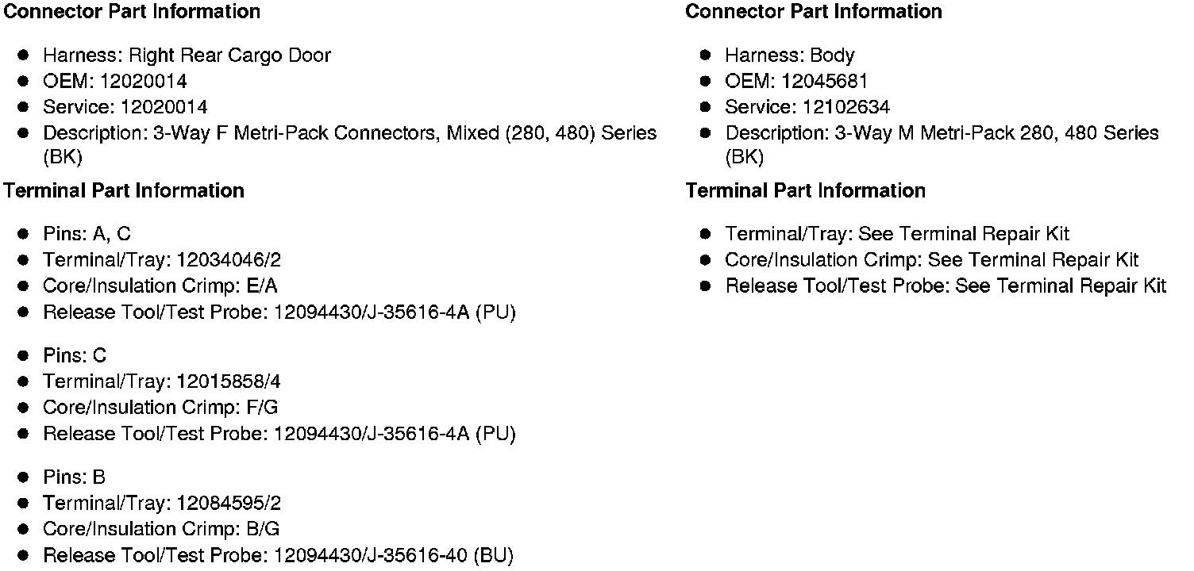1194x571 pixels.
Task: Click Terminal/Tray: 12084595/2
Action: [162, 504]
